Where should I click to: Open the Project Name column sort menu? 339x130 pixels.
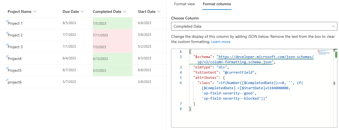point(34,12)
